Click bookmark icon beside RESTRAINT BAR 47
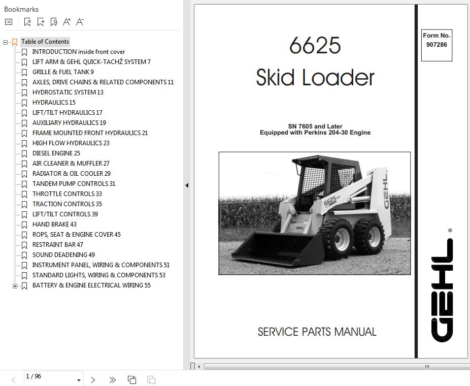The width and height of the screenshot is (470, 386). (x=24, y=245)
